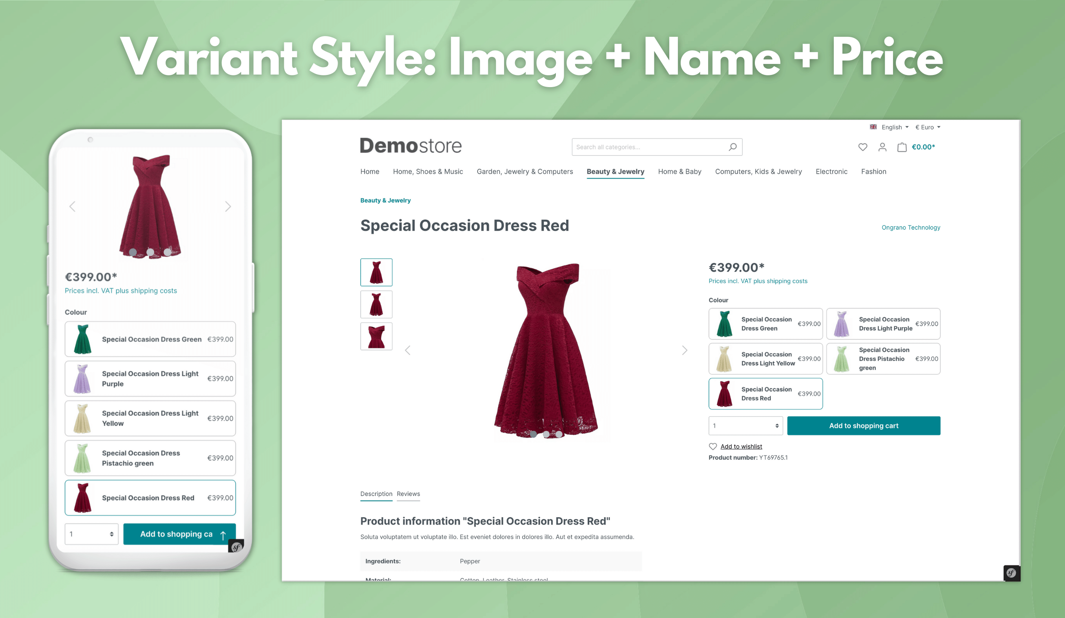Go to Home menu item
This screenshot has height=618, width=1065.
(370, 171)
